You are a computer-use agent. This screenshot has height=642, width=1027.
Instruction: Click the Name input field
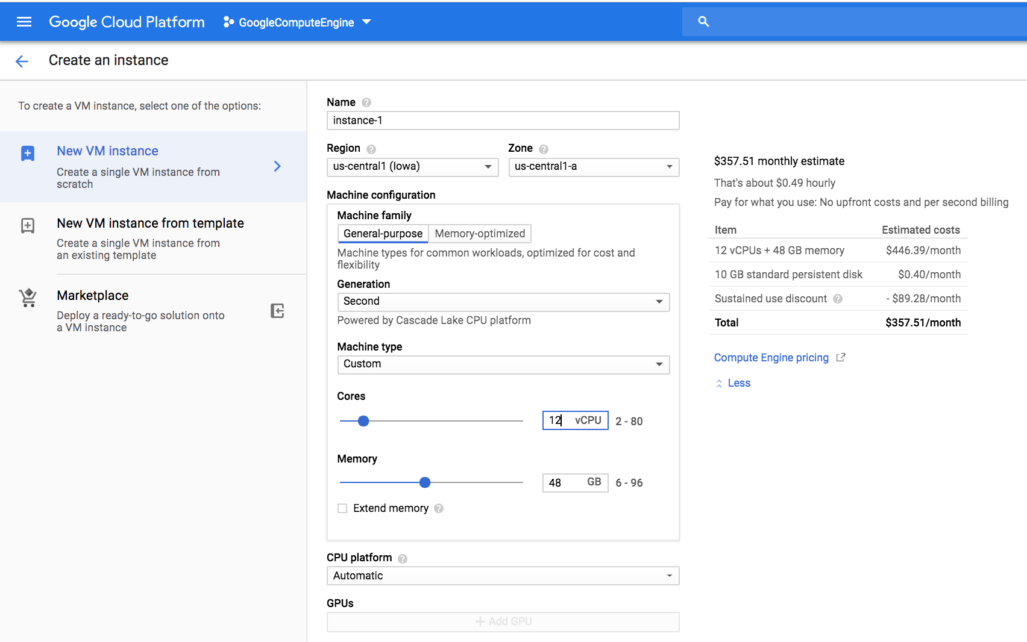pos(503,120)
